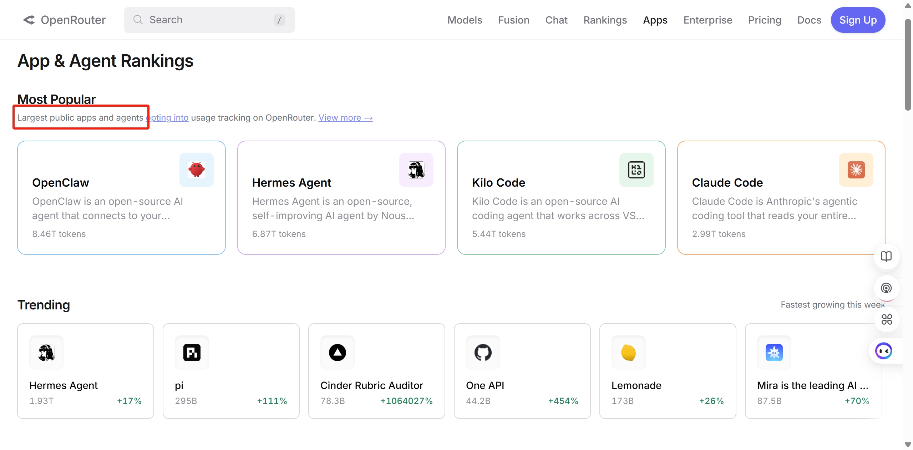Open the pi trending card name
Screen dimensions: 913x450
coord(179,385)
